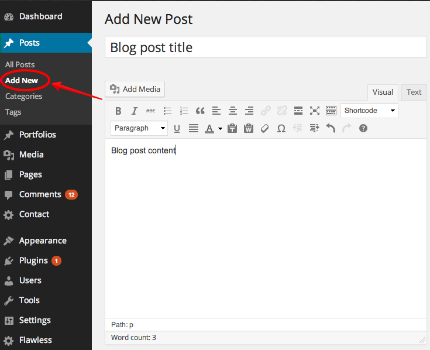The height and width of the screenshot is (350, 430).
Task: Switch to the Text editor tab
Action: (x=414, y=92)
